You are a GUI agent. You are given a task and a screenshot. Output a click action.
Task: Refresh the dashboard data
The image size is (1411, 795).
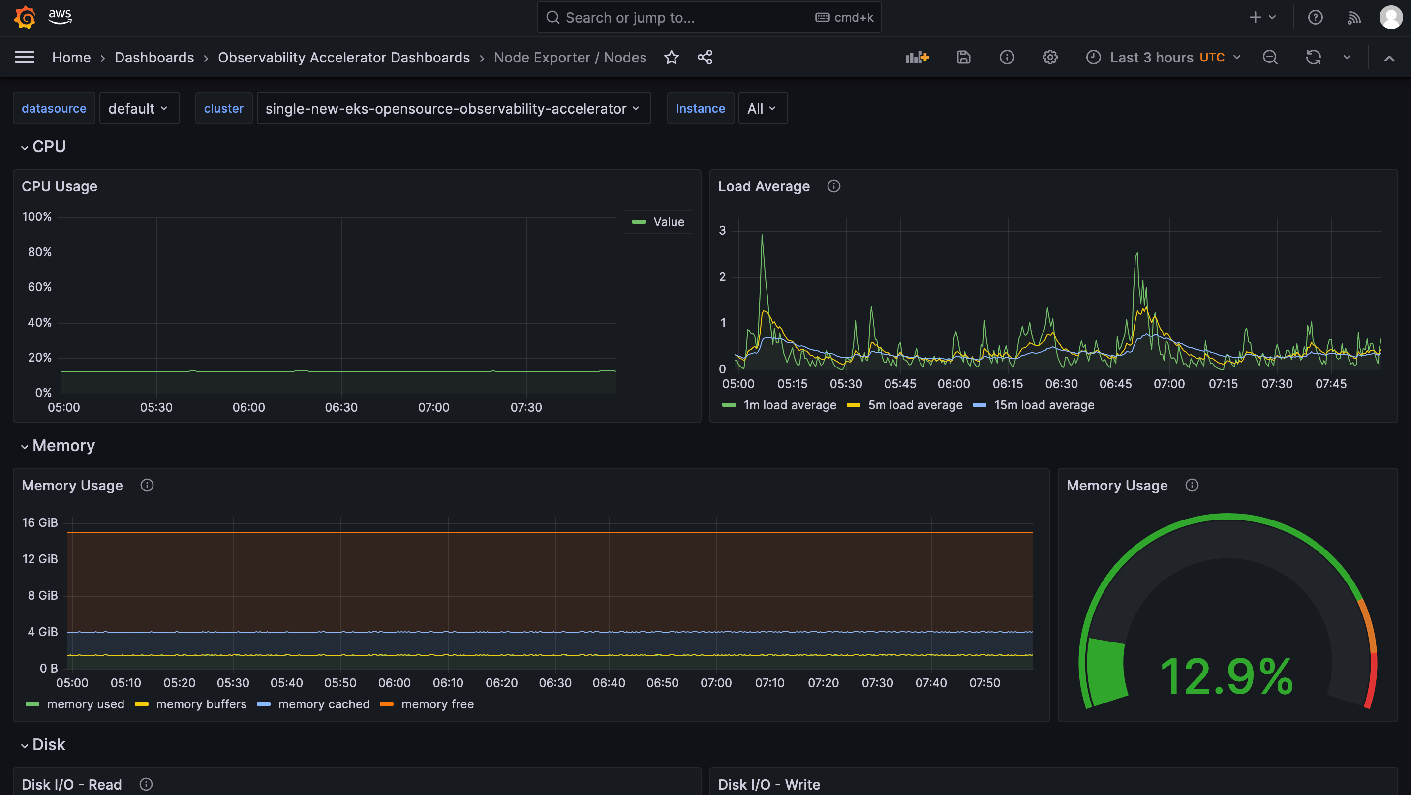(1313, 57)
